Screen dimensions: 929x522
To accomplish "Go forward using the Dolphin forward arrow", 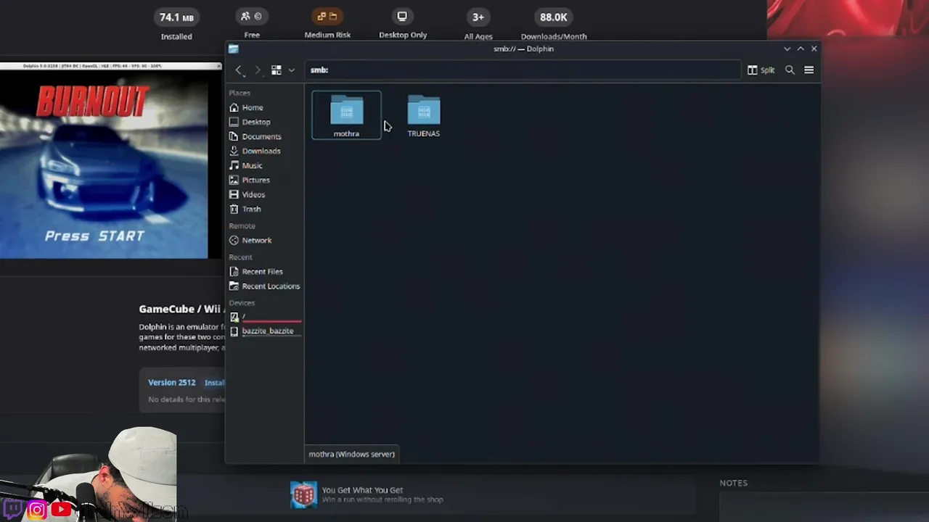I will [x=258, y=70].
